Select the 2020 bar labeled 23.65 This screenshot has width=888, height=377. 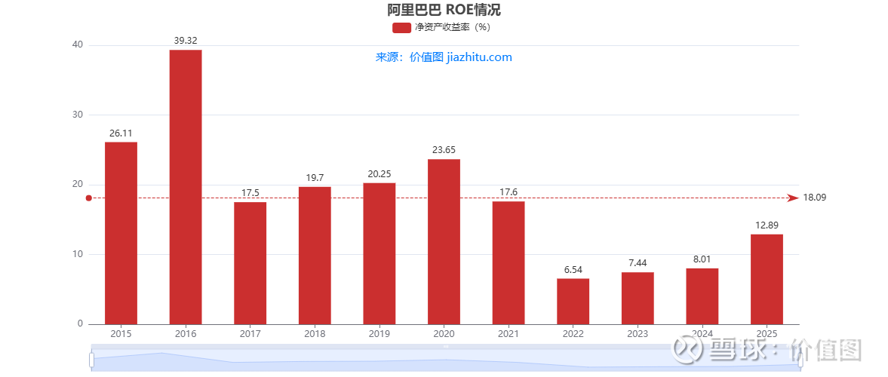tap(444, 242)
